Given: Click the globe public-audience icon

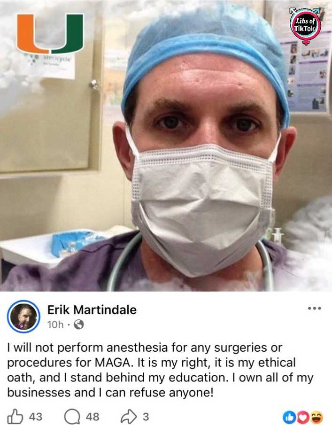Looking at the screenshot, I should pyautogui.click(x=78, y=325).
